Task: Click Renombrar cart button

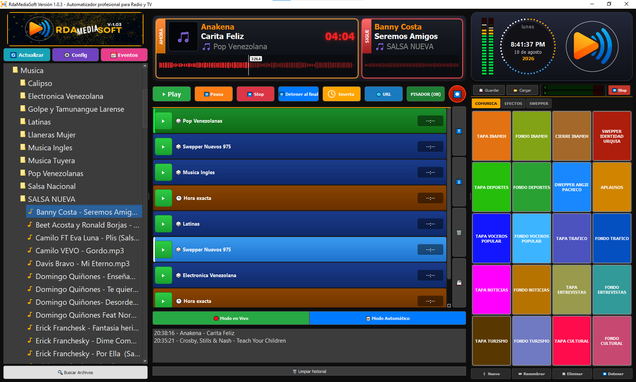Action: pyautogui.click(x=532, y=374)
